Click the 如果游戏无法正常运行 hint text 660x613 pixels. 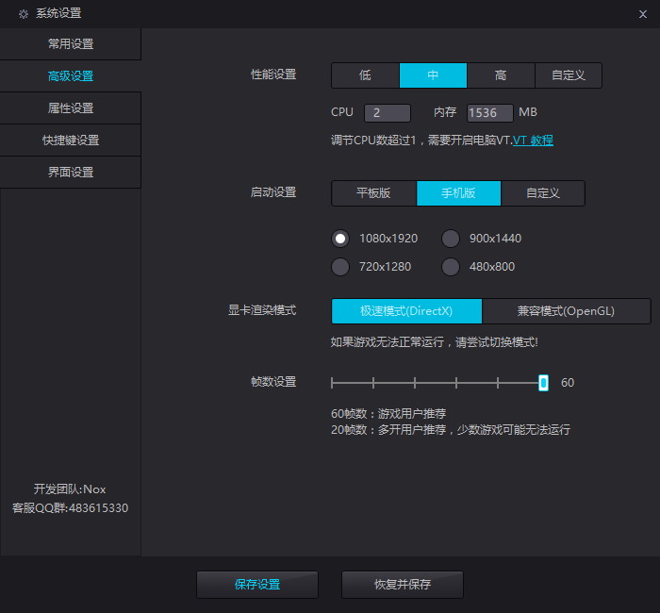pyautogui.click(x=435, y=342)
